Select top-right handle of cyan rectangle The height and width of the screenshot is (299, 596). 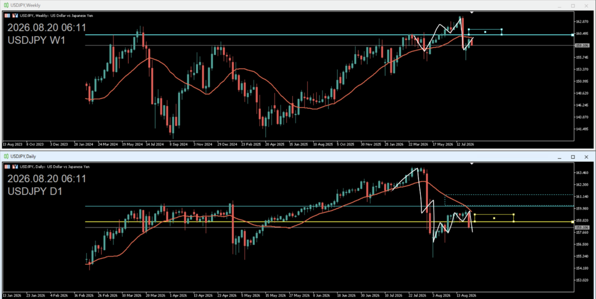[502, 29]
